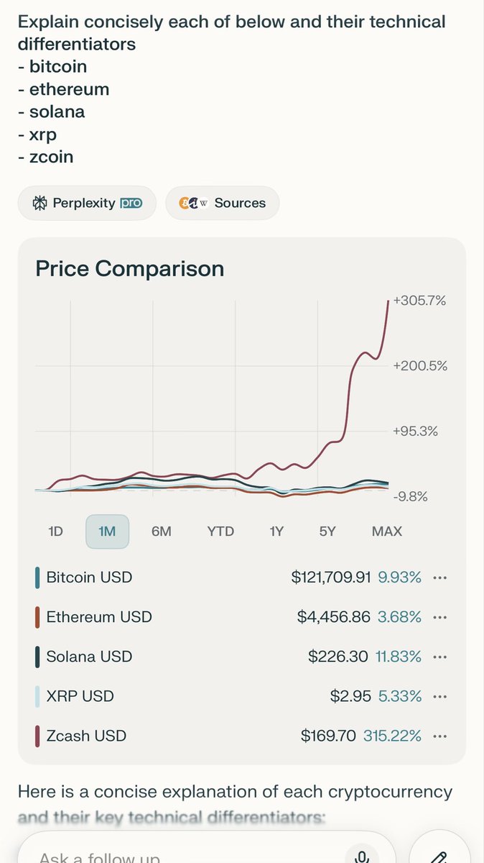
Task: Open more options for Zcash USD
Action: coord(441,736)
